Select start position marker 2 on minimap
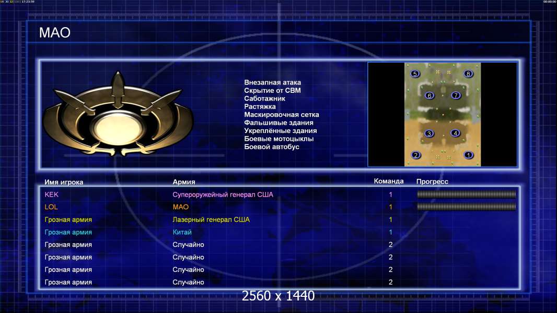 point(415,155)
